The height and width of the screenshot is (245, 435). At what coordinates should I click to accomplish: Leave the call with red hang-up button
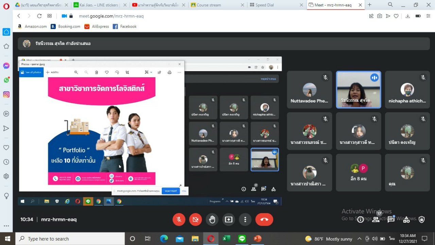264,220
